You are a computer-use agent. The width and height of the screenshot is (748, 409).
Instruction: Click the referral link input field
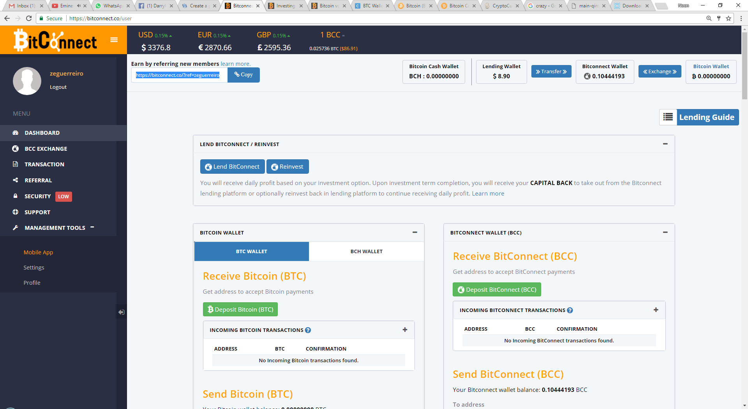[x=179, y=75]
